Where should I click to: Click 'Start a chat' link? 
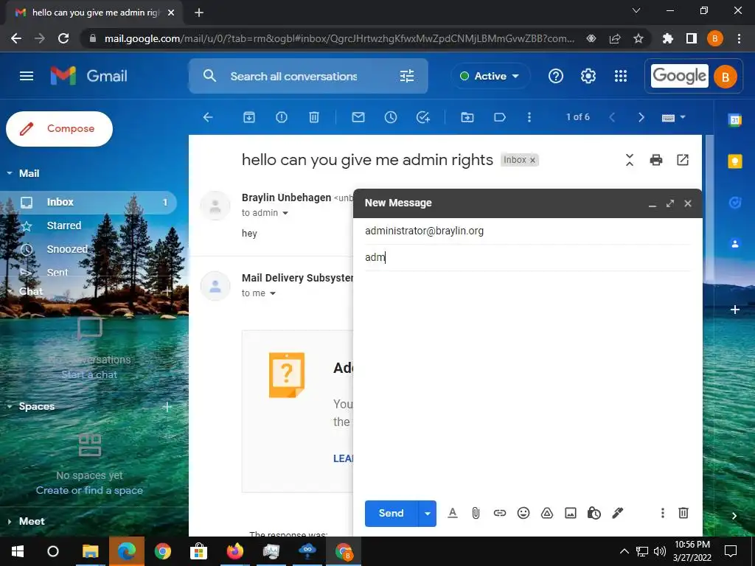[89, 375]
